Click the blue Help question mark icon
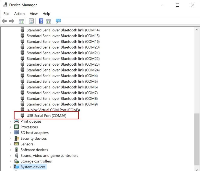This screenshot has width=200, height=171. [41, 21]
